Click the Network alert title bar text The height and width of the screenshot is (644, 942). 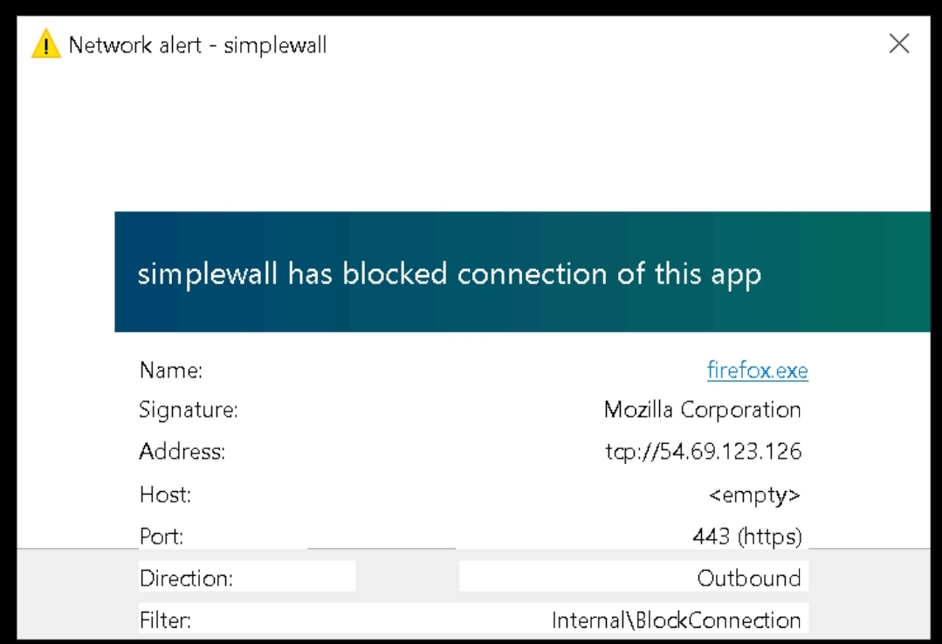[198, 45]
